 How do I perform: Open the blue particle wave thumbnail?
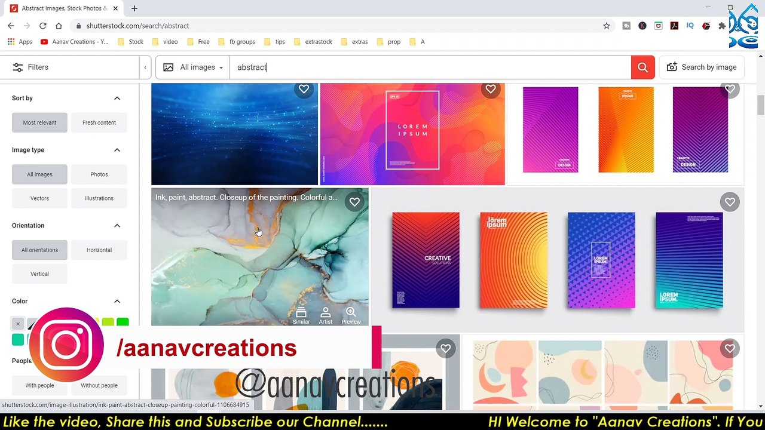[x=234, y=134]
